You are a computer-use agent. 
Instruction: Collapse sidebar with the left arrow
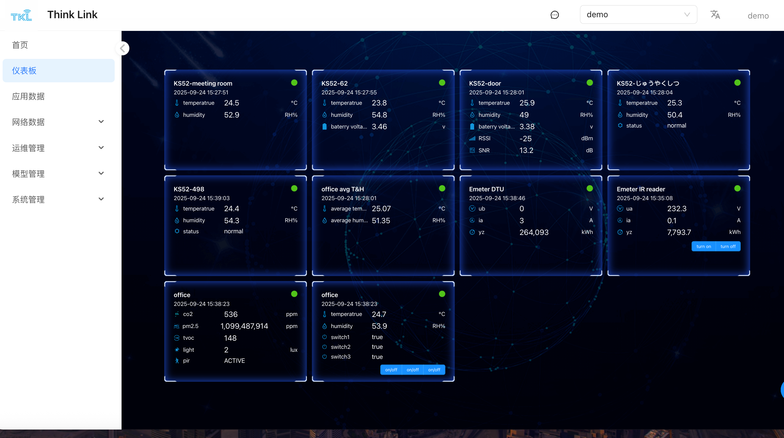click(x=123, y=48)
